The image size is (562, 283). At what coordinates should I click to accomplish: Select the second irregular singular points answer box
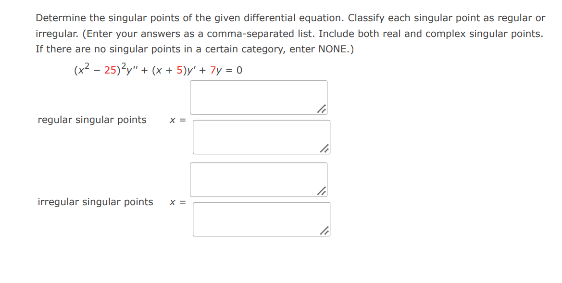[x=261, y=219]
